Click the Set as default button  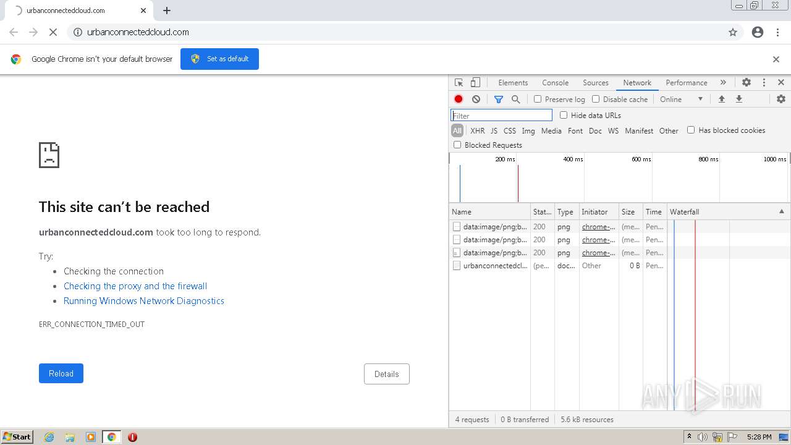(x=219, y=59)
